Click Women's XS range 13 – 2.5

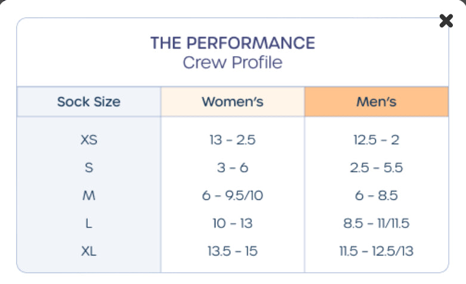click(x=232, y=140)
